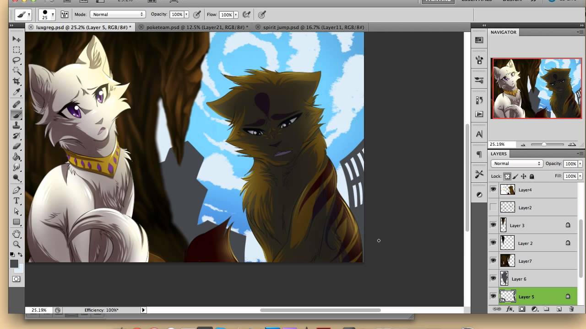The height and width of the screenshot is (329, 586).
Task: Select the Hand tool
Action: 16,234
